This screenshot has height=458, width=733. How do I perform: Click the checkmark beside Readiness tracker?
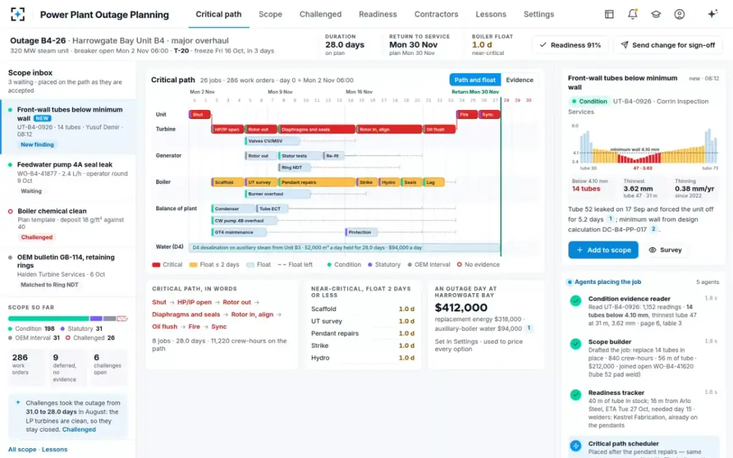(x=575, y=394)
